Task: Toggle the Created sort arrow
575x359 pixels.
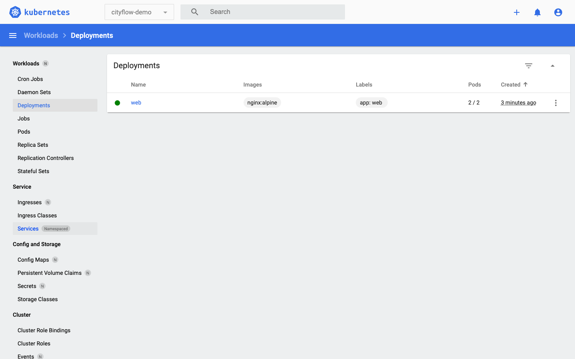Action: (x=525, y=84)
